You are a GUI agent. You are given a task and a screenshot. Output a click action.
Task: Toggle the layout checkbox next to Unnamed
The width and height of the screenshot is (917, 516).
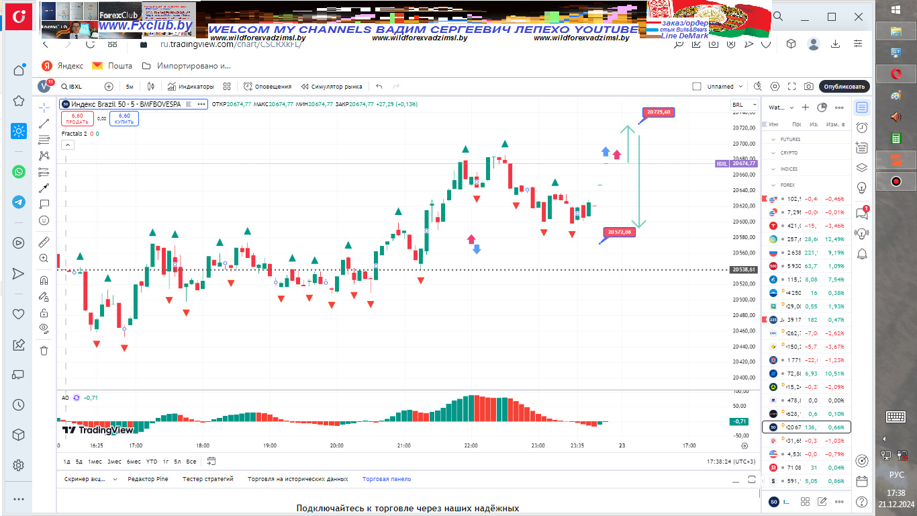point(697,87)
